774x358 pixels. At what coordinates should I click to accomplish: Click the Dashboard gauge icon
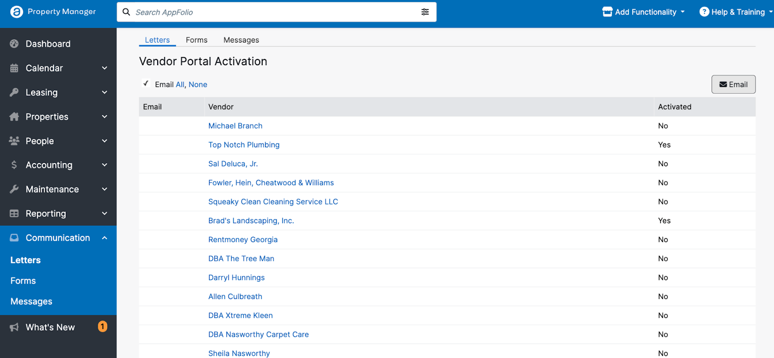[x=14, y=43]
